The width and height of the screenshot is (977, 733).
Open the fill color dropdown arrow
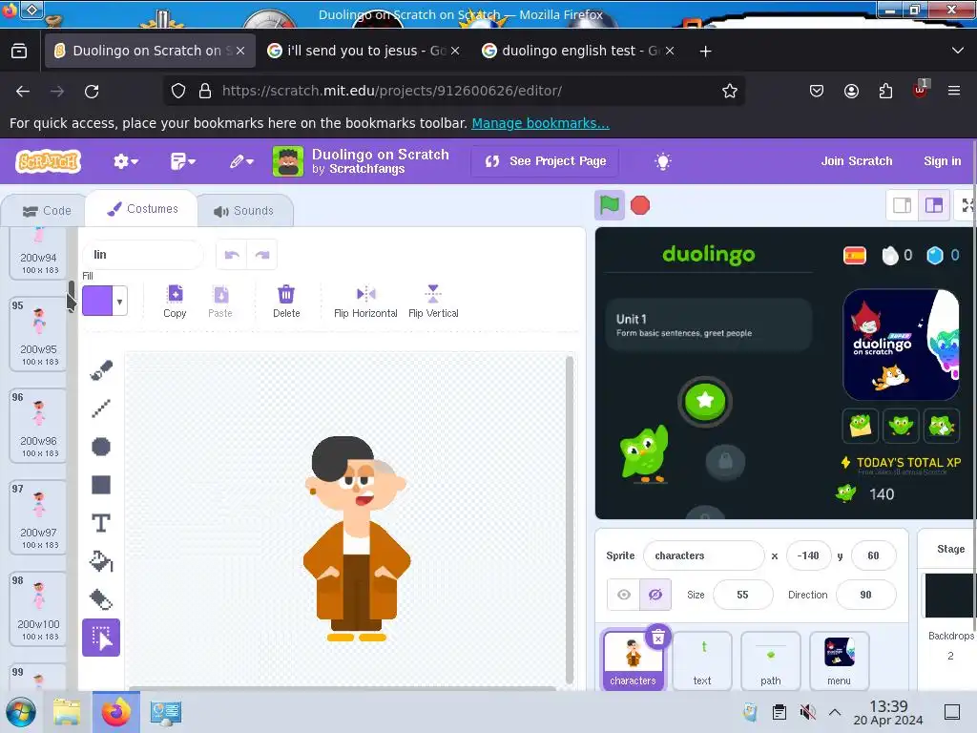[119, 302]
